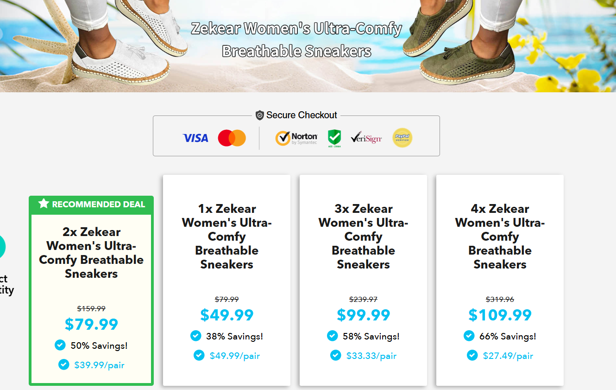Click the Secure Checkout shield icon

260,115
